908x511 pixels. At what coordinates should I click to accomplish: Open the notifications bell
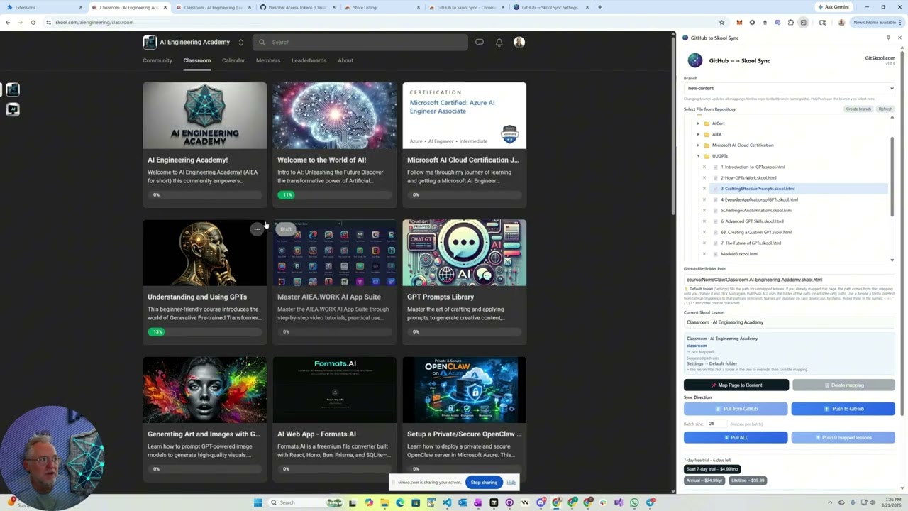[499, 42]
